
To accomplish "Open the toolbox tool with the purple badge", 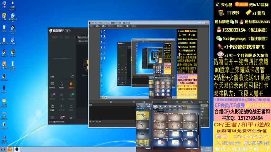I will [52, 96].
